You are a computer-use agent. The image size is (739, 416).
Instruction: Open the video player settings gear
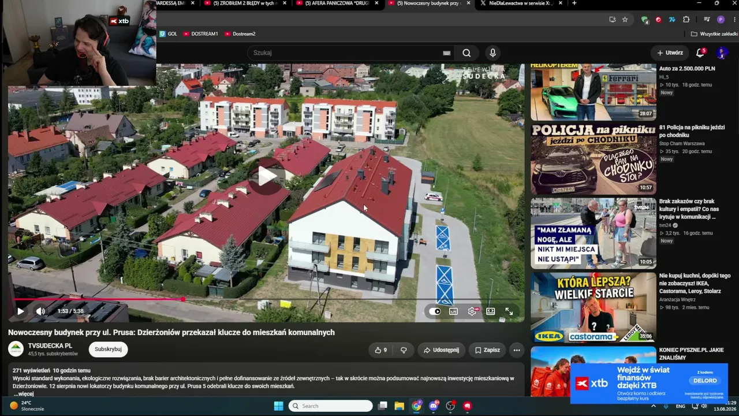[x=472, y=311]
